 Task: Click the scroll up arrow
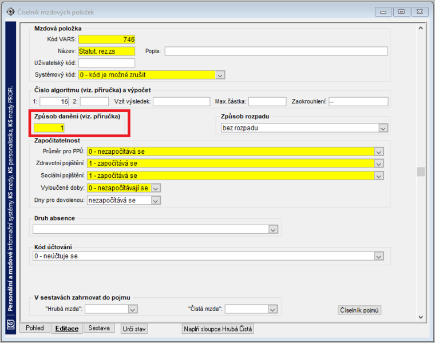pyautogui.click(x=421, y=28)
